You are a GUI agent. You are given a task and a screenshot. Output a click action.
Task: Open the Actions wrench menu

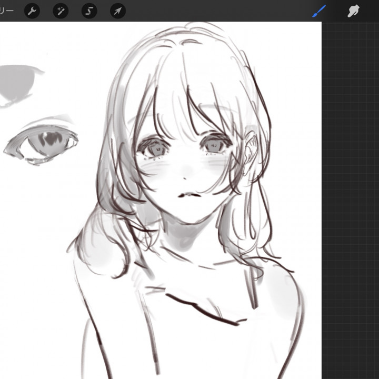pyautogui.click(x=32, y=11)
